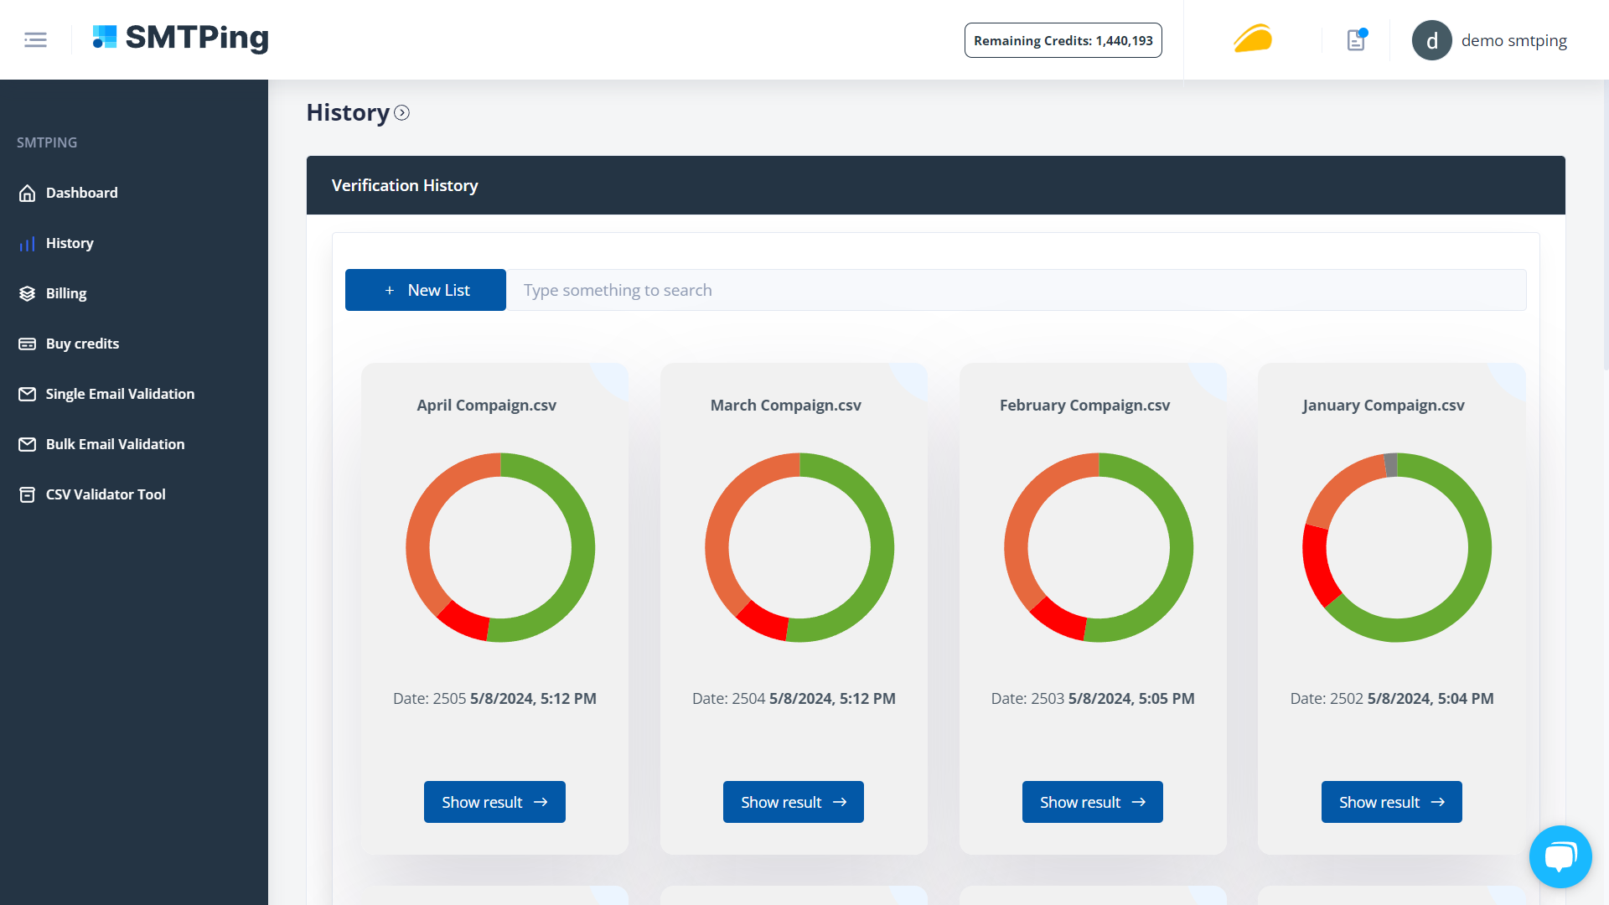Click the Bulk Email Validation icon

click(27, 443)
